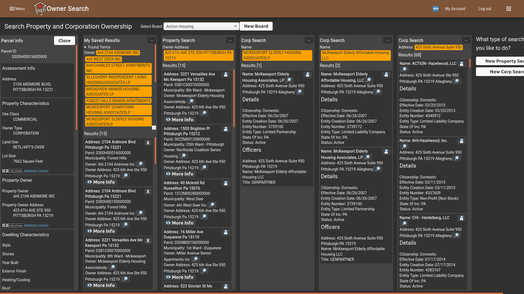Screen dimensions: 524x294
Task: Select the AHI 2104 ARDMORE INC tag
Action: [x=118, y=53]
